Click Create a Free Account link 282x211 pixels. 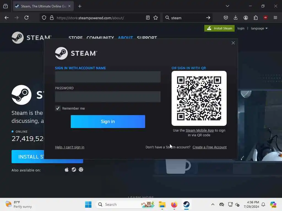point(210,147)
